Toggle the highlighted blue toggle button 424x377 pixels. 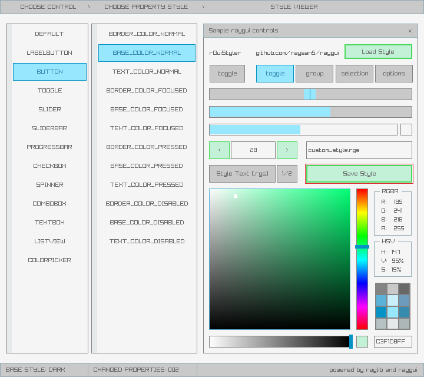(275, 74)
